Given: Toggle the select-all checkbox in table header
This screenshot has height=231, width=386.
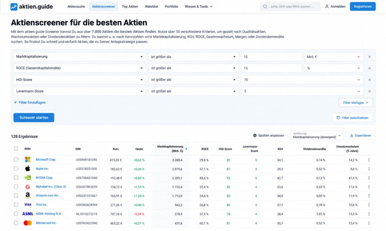Looking at the screenshot, I should 16,149.
